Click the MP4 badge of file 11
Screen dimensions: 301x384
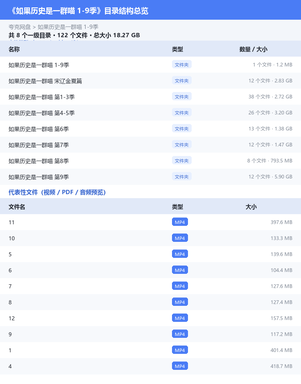point(180,222)
